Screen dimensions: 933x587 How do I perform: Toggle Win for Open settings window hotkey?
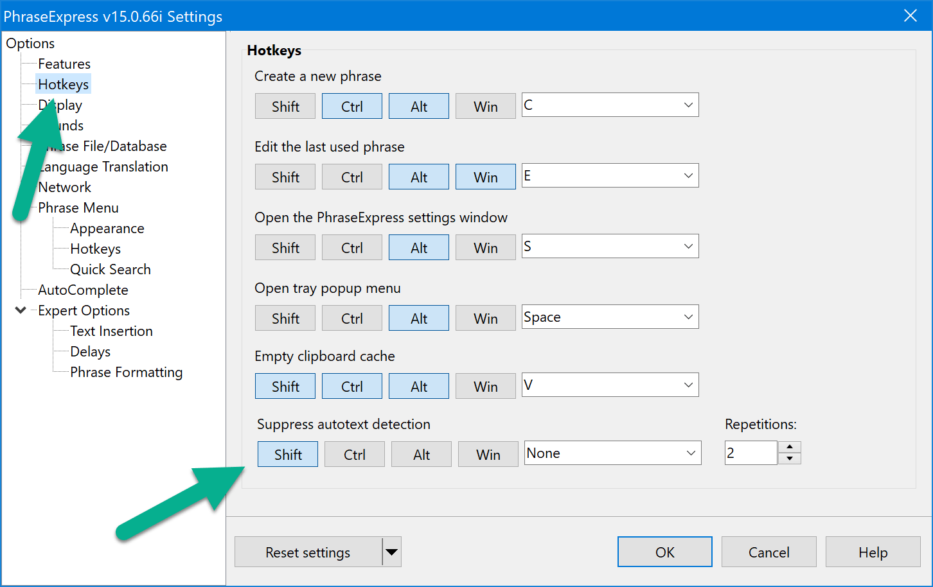click(486, 248)
